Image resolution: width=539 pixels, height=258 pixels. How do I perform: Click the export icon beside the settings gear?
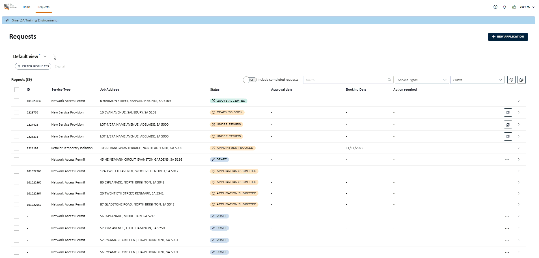521,80
